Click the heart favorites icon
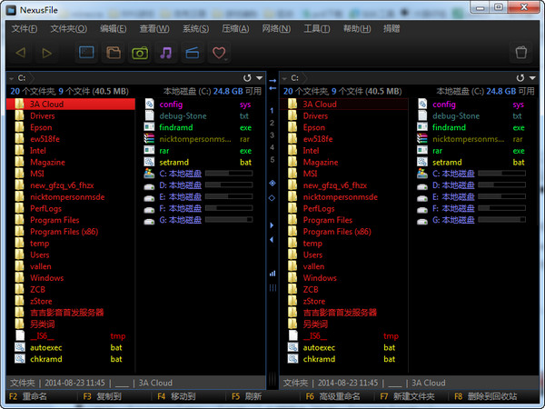Screen dimensions: 545x409 coord(219,54)
